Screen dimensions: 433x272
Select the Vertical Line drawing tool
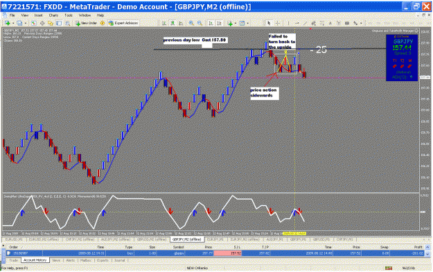(288, 23)
